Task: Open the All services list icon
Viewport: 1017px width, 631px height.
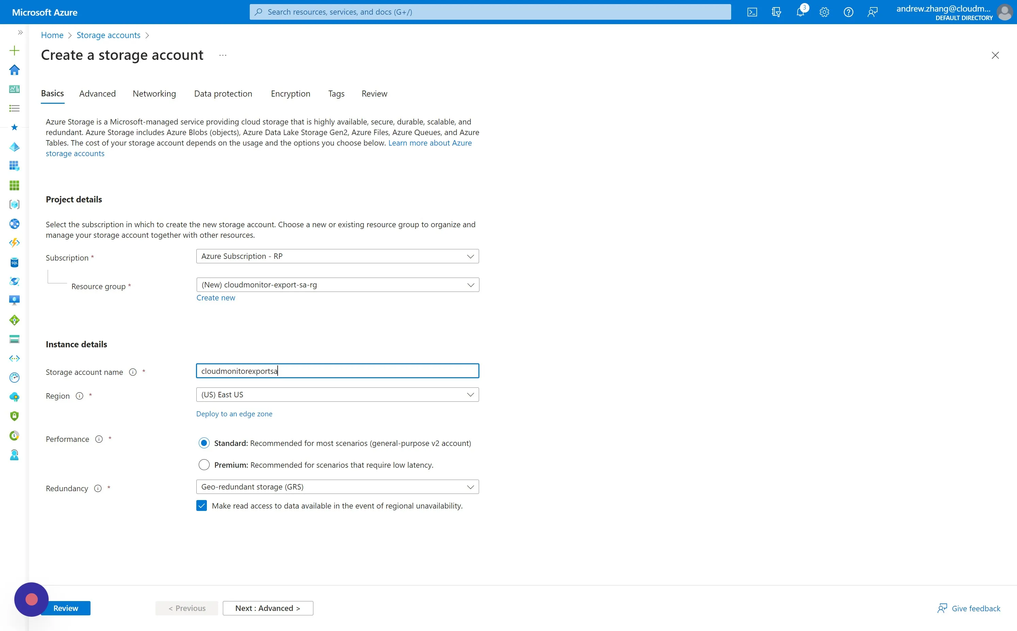Action: [14, 109]
